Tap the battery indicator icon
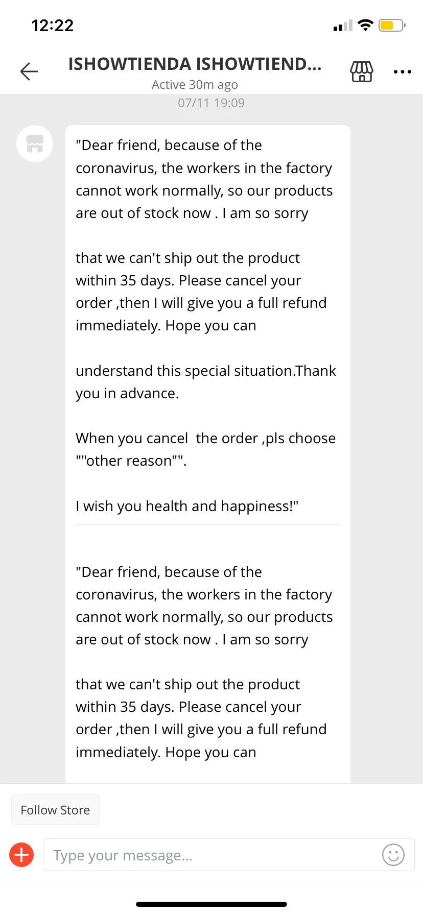This screenshot has width=423, height=915. coord(391,25)
